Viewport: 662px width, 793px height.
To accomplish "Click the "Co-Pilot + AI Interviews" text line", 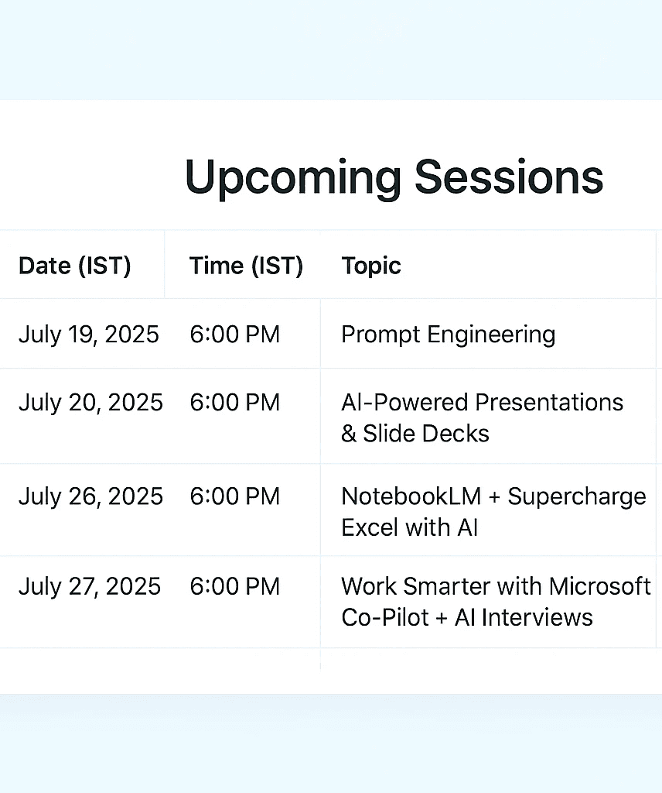I will coord(467,617).
